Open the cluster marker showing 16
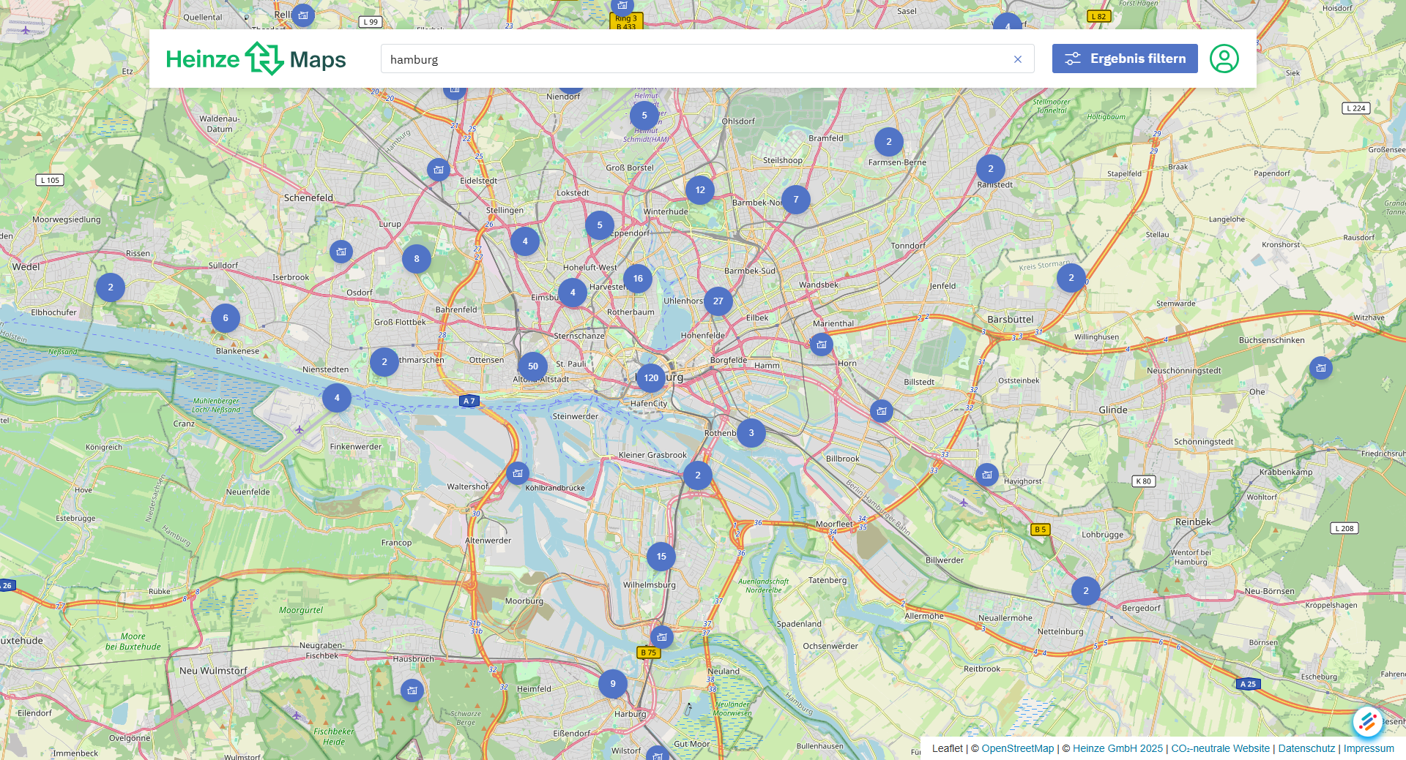The height and width of the screenshot is (760, 1406). point(638,279)
